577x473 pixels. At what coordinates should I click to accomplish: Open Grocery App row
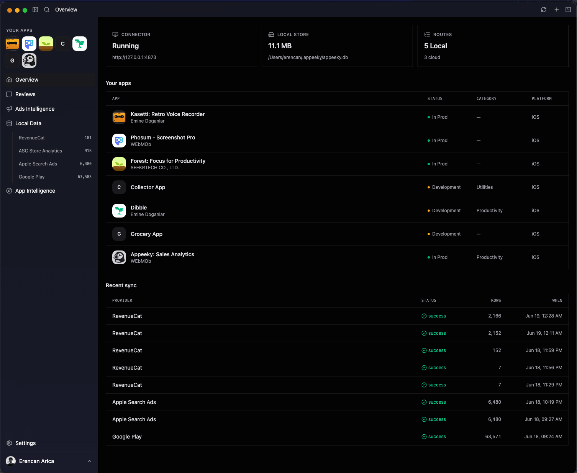337,234
